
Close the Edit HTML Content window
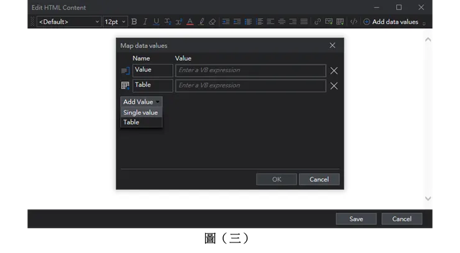pos(421,7)
